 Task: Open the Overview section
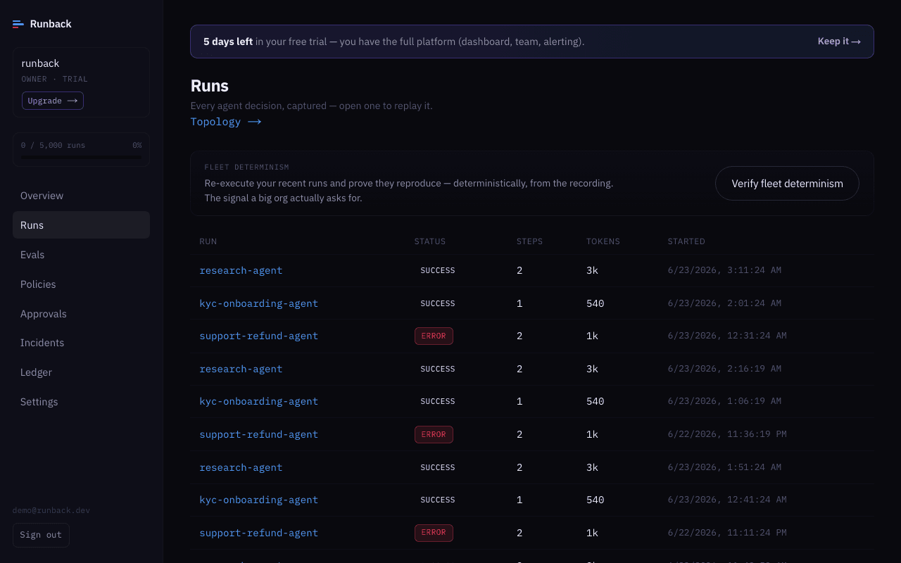(81, 196)
